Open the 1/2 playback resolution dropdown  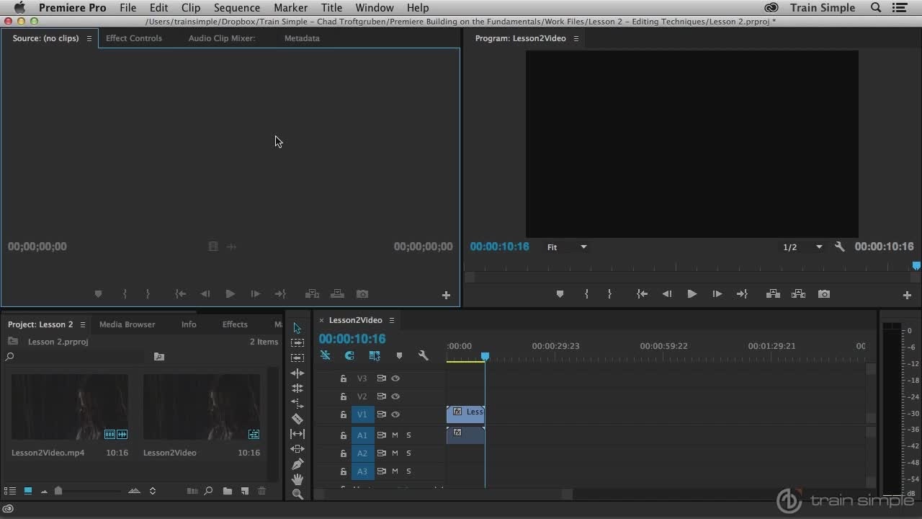tap(802, 247)
